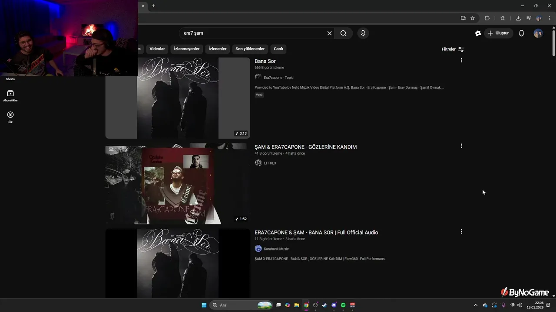Click the Era7capone channel avatar

pyautogui.click(x=258, y=77)
